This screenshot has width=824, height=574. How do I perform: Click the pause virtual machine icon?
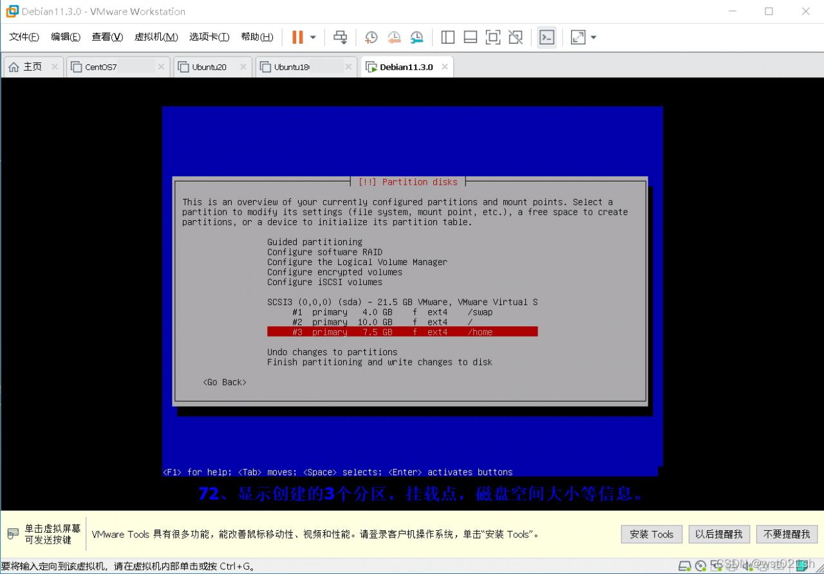297,37
